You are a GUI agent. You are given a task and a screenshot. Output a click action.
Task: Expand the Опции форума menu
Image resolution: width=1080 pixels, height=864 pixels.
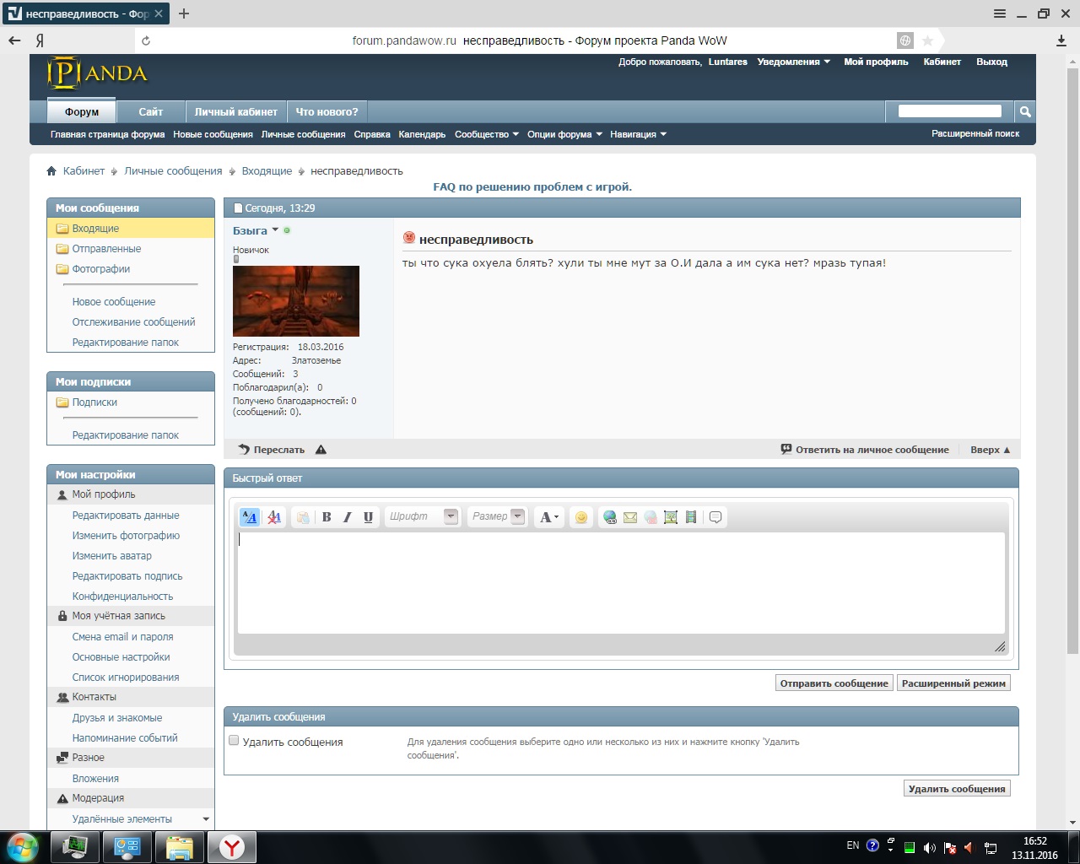(x=565, y=134)
